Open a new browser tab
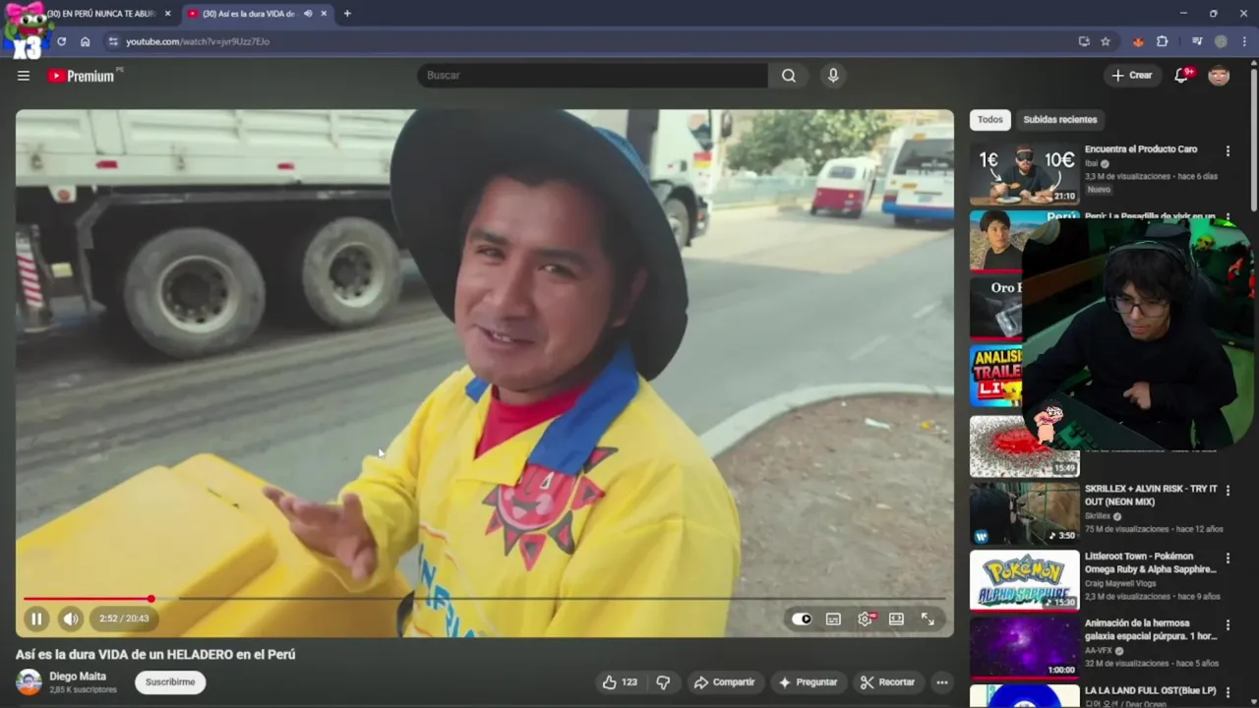Viewport: 1259px width, 708px height. pyautogui.click(x=347, y=14)
